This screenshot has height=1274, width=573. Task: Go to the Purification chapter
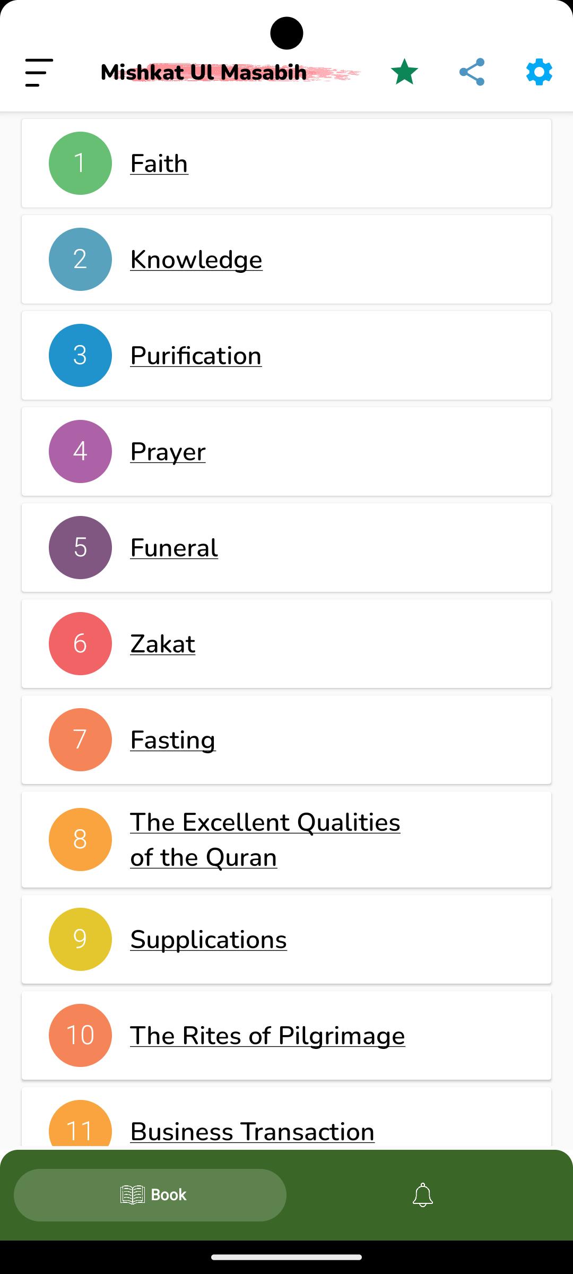[x=196, y=356]
